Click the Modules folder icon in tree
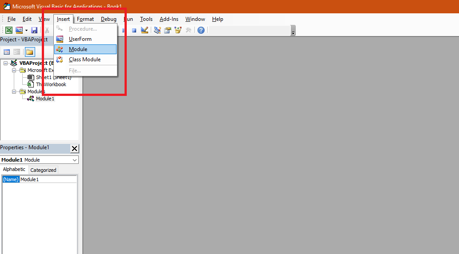 coord(23,92)
